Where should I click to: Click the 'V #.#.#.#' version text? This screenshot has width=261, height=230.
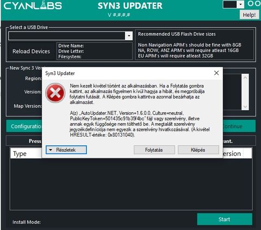119,15
